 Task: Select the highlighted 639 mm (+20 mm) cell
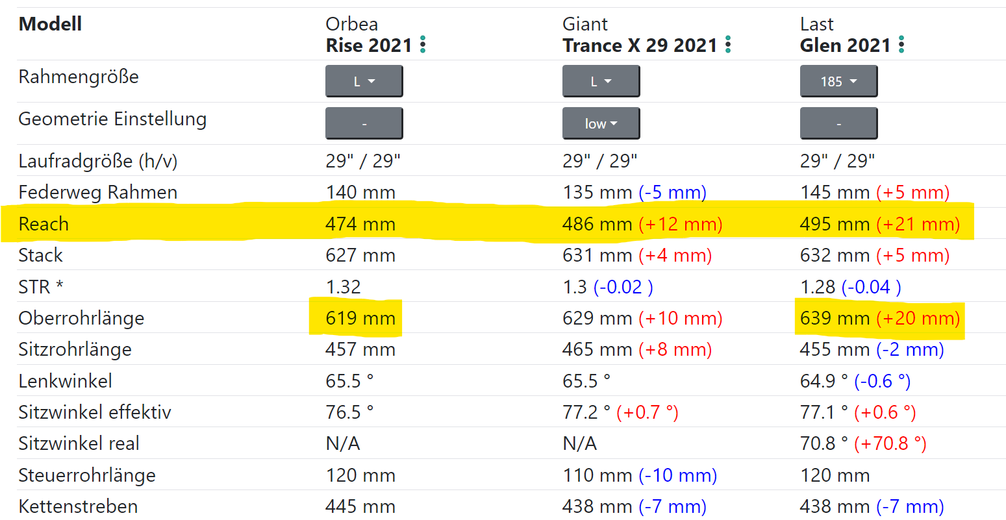click(879, 318)
